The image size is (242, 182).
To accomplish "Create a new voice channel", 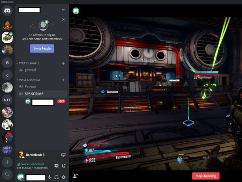I will pos(63,80).
